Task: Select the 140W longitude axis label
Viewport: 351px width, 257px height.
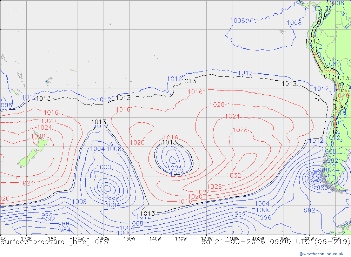Action: tap(155, 239)
